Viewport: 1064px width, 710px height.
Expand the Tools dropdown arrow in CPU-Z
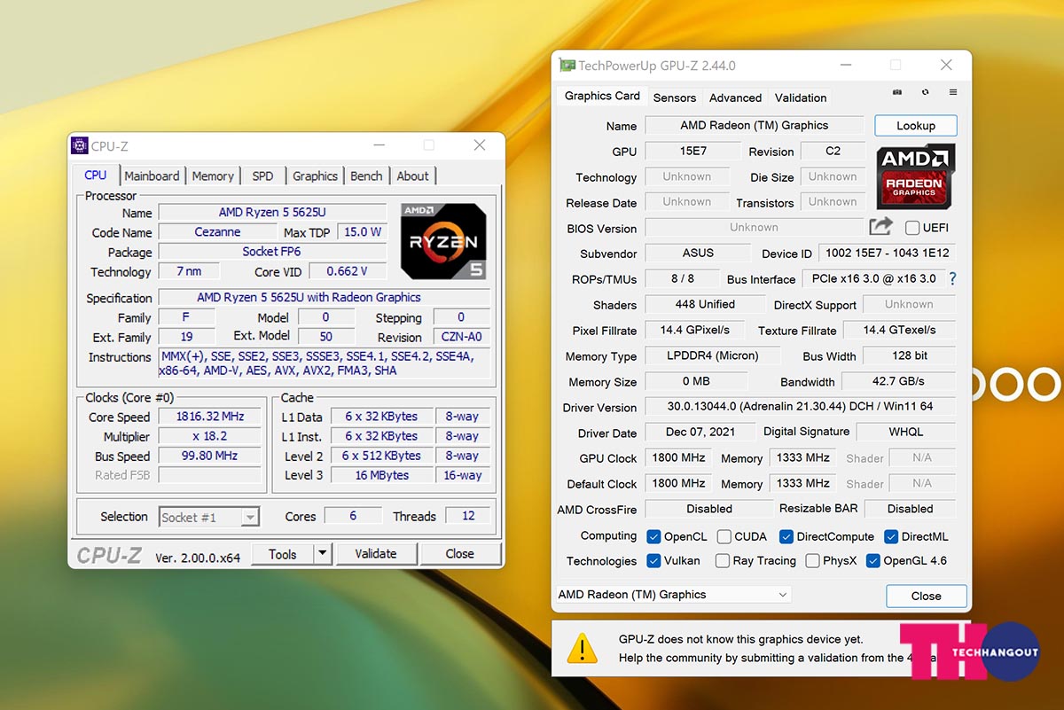323,554
